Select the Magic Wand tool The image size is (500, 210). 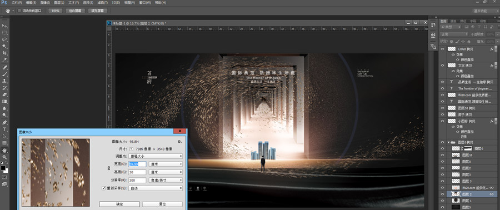click(x=4, y=47)
